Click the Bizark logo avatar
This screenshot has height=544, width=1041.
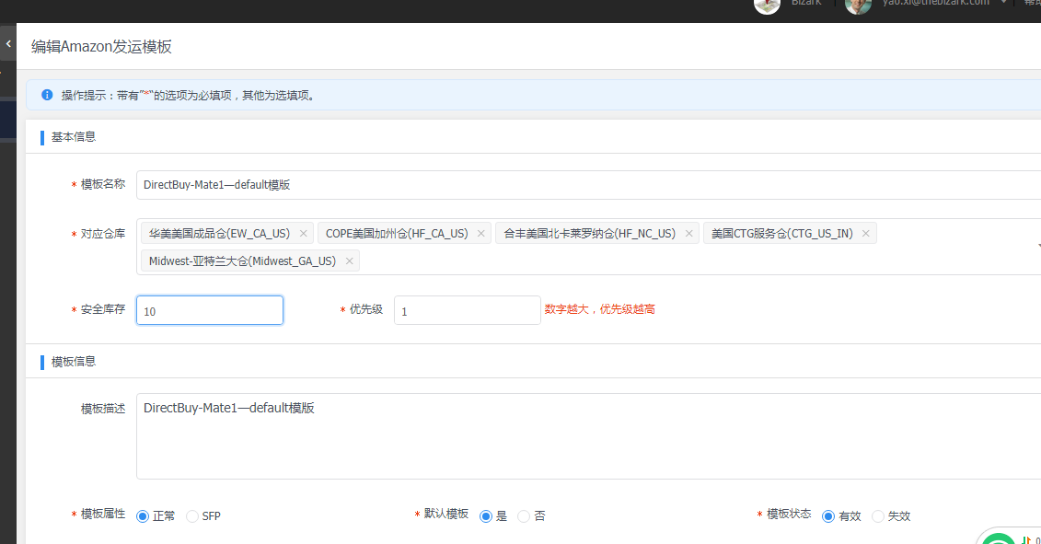(x=767, y=6)
